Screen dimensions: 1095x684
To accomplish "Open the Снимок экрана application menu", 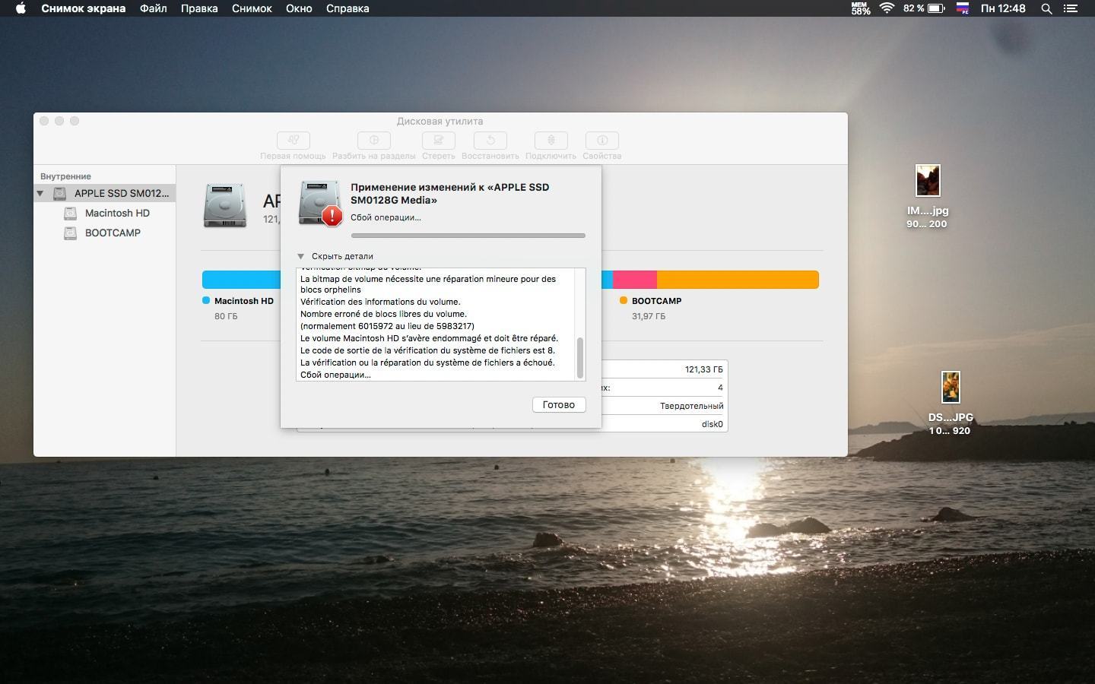I will 84,8.
